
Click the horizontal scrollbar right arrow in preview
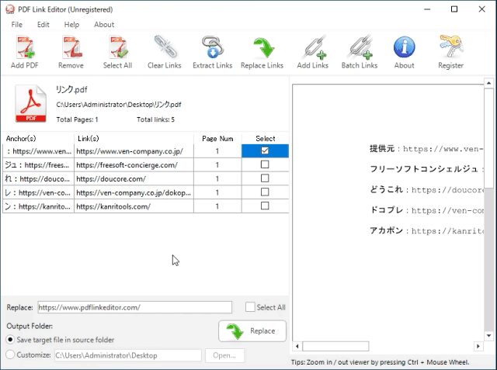point(478,346)
